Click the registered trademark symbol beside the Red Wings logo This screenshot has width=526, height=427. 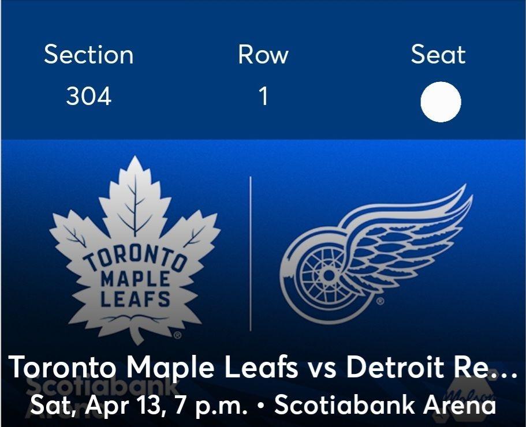point(379,302)
